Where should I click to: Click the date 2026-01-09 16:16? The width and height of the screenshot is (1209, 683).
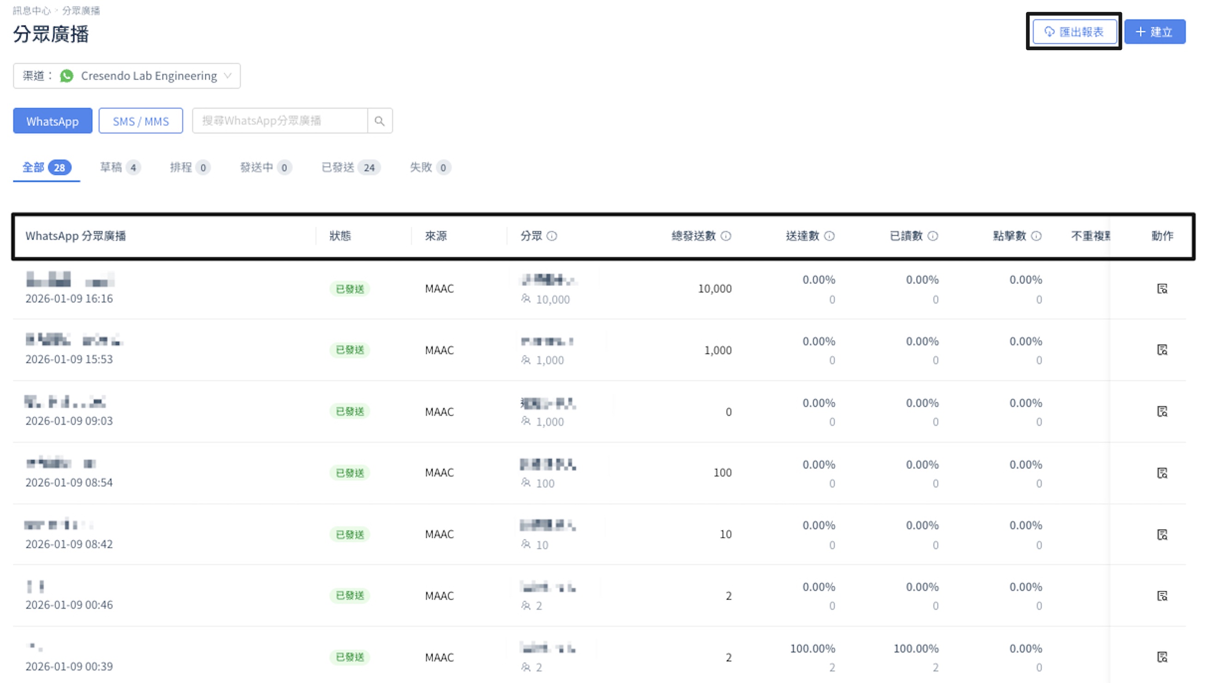[69, 299]
